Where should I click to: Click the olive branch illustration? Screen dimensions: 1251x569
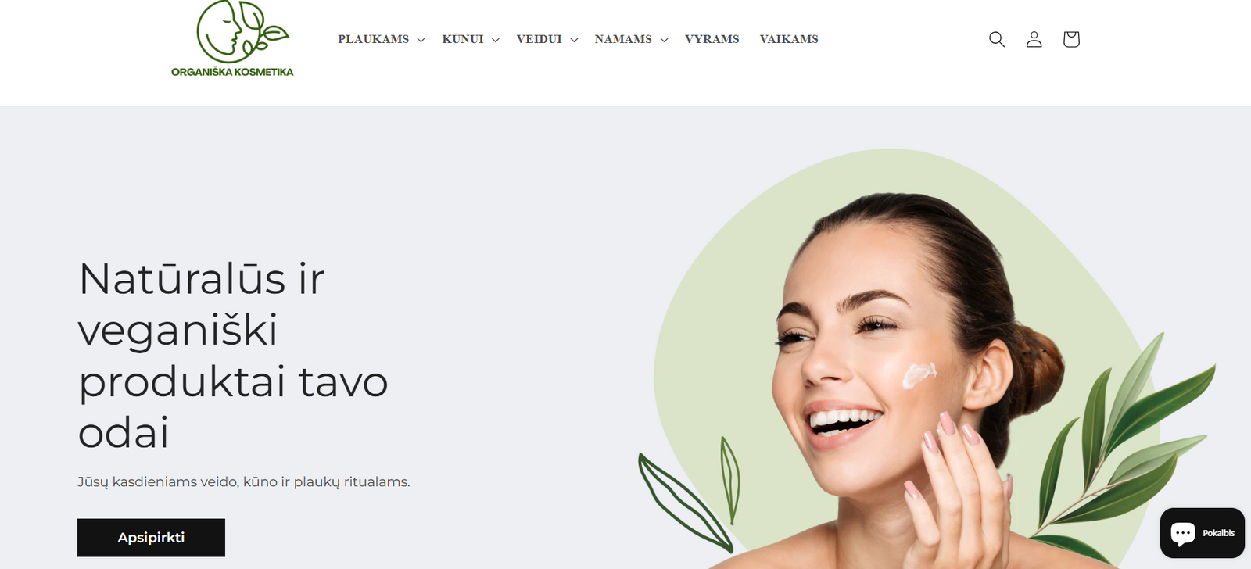[x=1126, y=446]
